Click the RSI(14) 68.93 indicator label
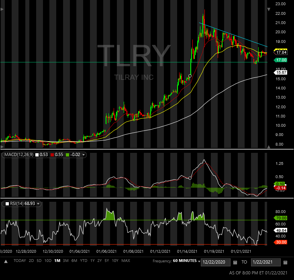 (x=22, y=204)
